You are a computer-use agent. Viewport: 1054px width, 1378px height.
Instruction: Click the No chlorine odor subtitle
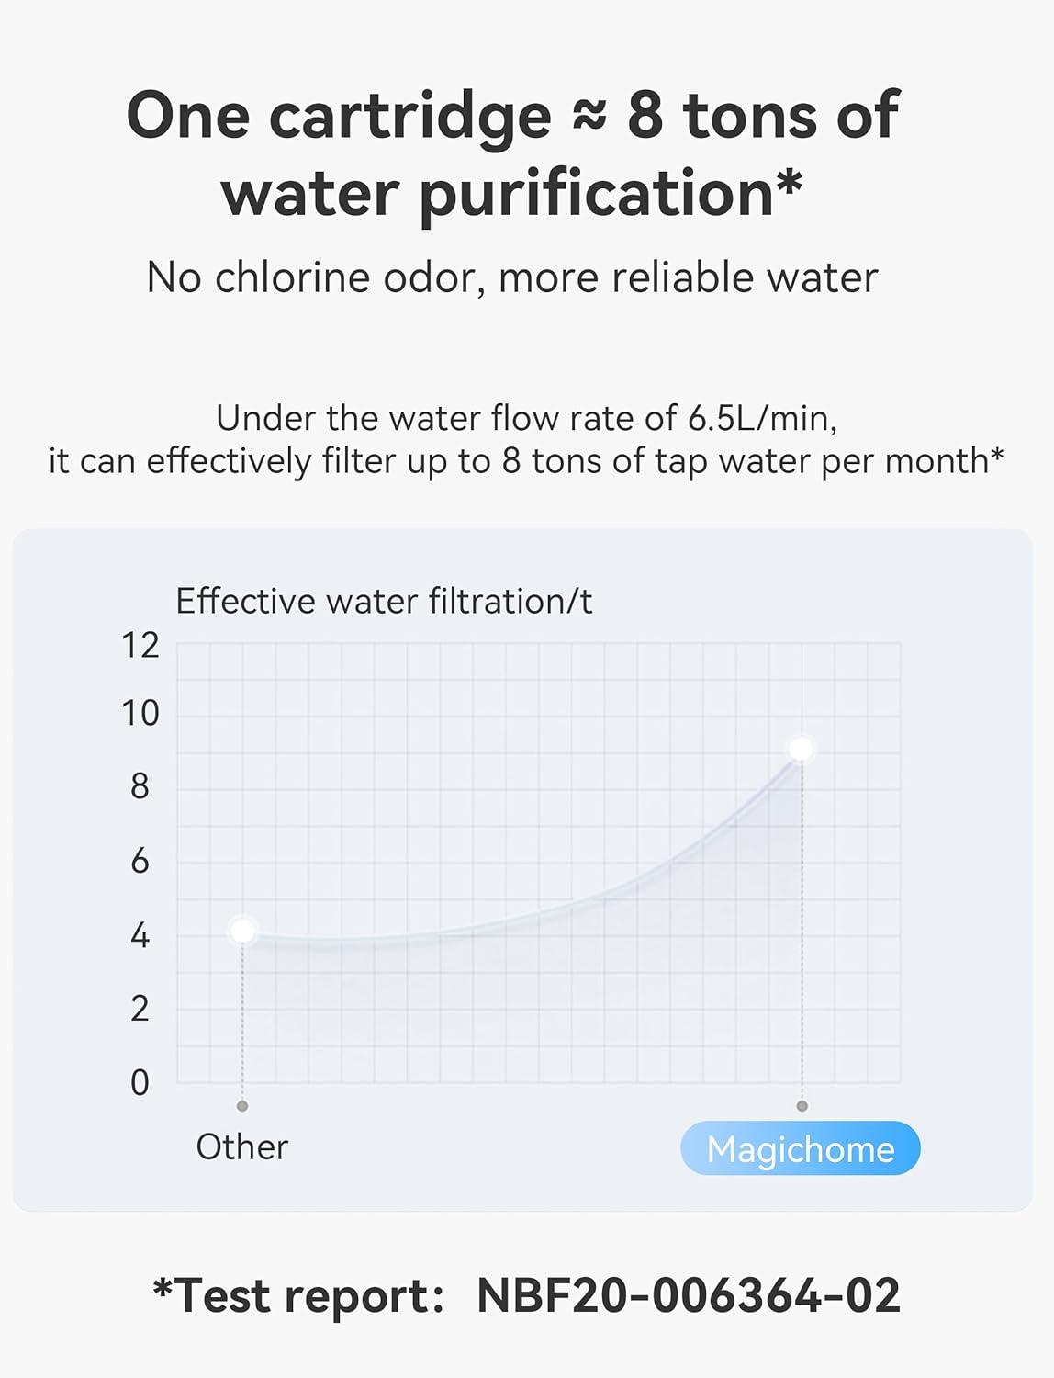click(512, 277)
